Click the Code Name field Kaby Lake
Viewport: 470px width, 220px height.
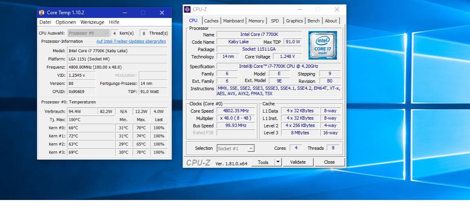238,42
